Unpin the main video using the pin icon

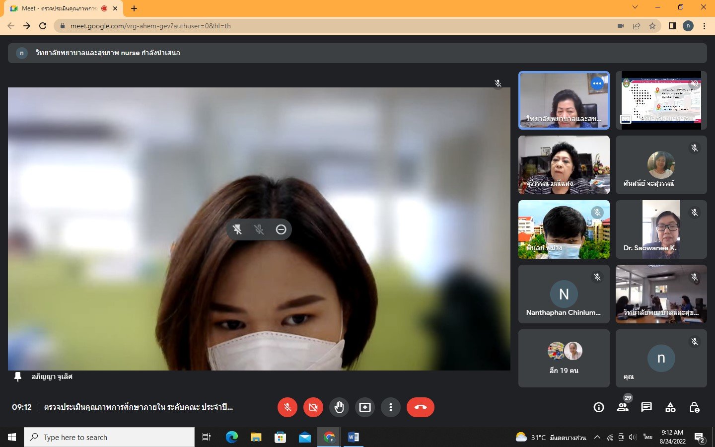(x=237, y=229)
